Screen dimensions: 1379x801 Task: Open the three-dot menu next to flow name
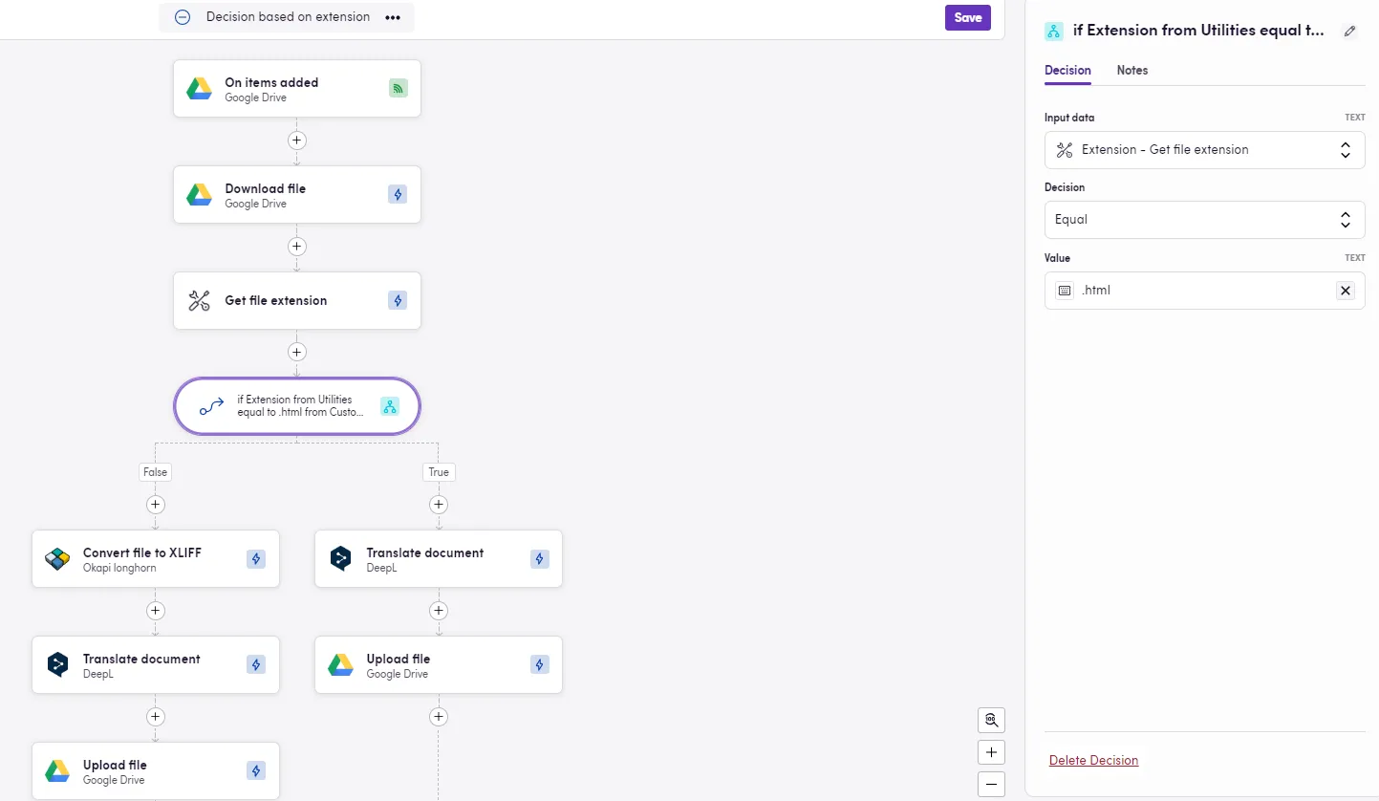(393, 17)
